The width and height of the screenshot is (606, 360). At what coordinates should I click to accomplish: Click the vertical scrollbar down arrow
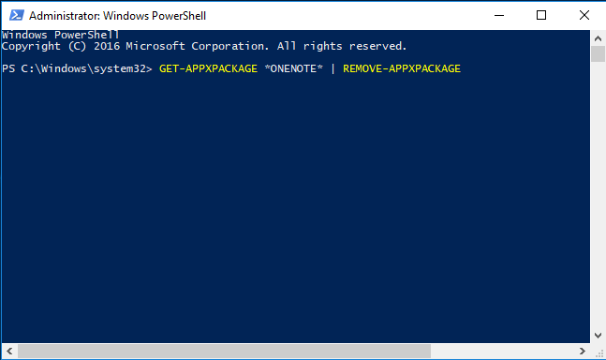click(598, 336)
